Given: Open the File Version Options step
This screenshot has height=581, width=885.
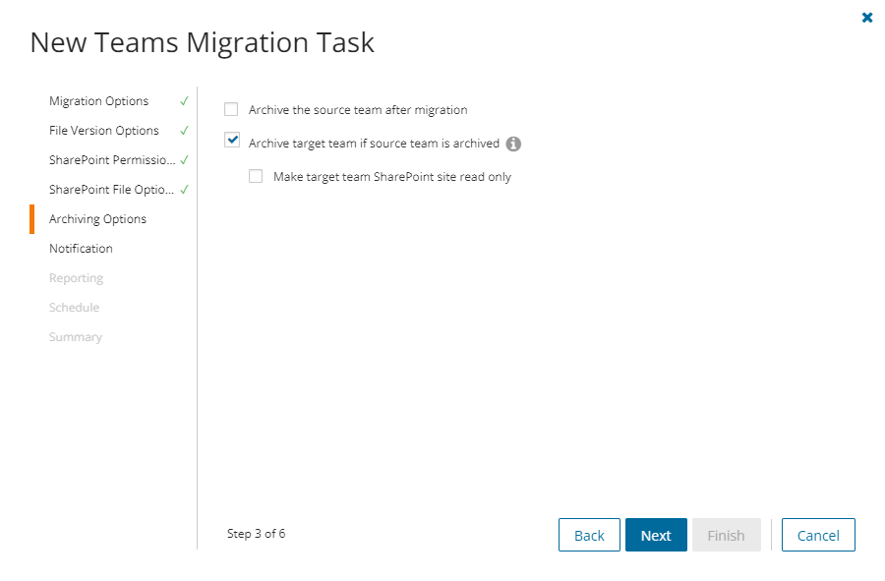Looking at the screenshot, I should click(104, 131).
